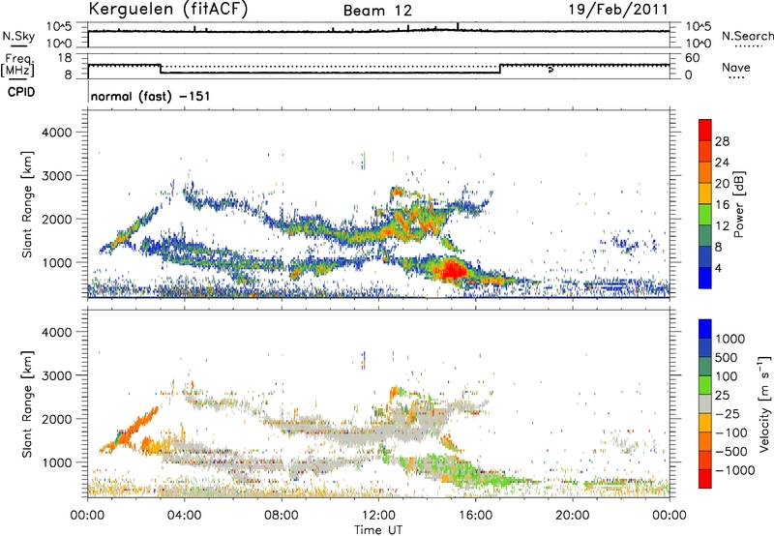The width and height of the screenshot is (774, 536).
Task: Click the 'Nave' legend label
Action: tap(736, 67)
